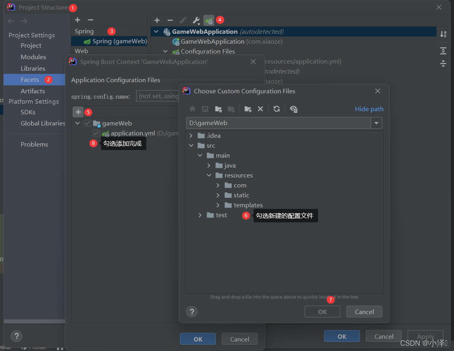The image size is (454, 351).
Task: Open Problems in the sidebar
Action: 34,144
